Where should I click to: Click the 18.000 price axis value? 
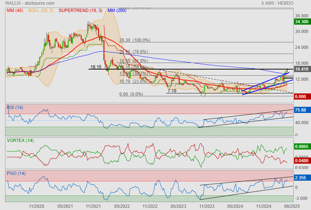tap(302, 63)
